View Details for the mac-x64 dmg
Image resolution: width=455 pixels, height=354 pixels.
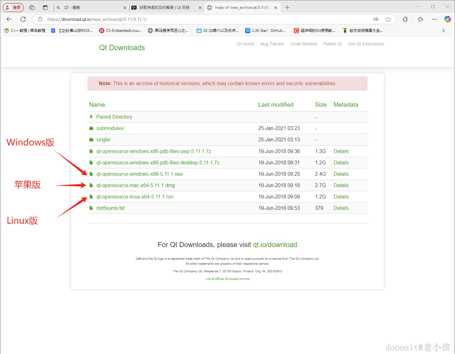341,186
